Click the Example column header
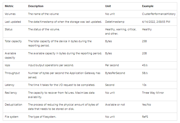 click(148, 6)
